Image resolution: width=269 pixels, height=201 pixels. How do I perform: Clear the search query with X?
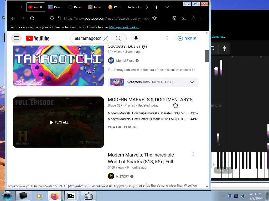click(x=106, y=38)
